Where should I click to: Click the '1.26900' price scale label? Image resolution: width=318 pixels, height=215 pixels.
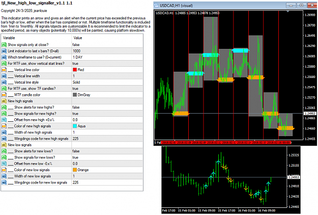[x=310, y=15]
